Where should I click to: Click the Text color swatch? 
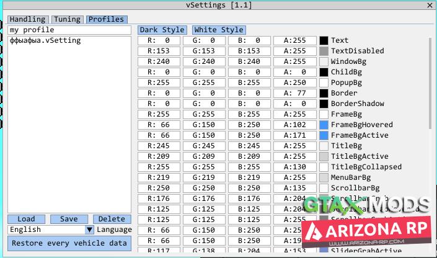(324, 40)
